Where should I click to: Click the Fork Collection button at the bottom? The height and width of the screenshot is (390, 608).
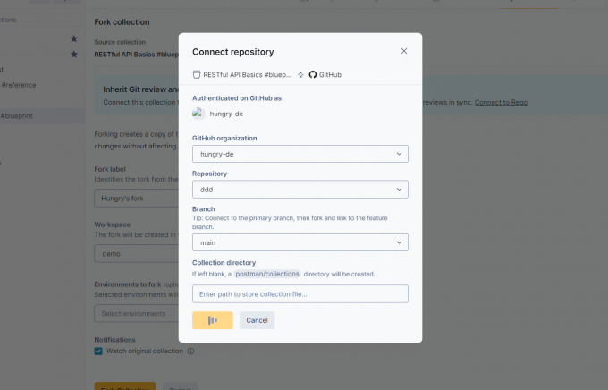125,386
